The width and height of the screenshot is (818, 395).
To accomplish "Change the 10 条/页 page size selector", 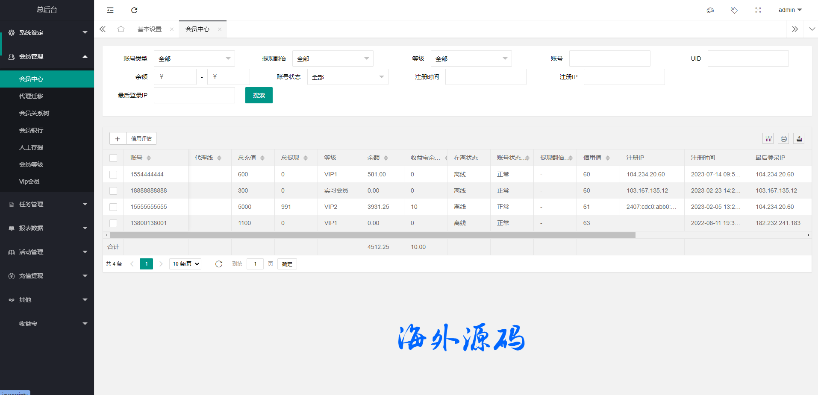I will coord(185,264).
